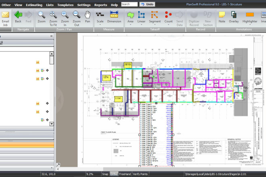This screenshot has height=177, width=266.
Task: Open the dropdown arrow under Highlighter
Action: point(250,25)
